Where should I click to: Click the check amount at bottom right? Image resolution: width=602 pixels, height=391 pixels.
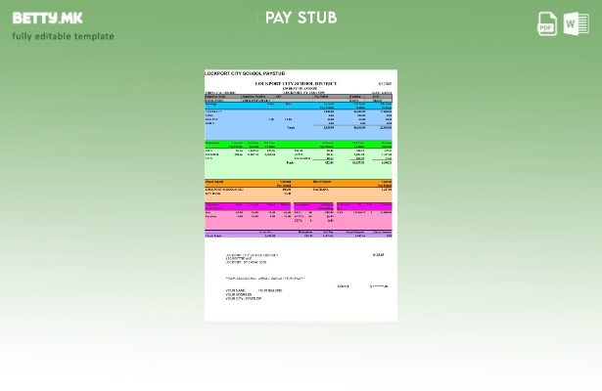pos(379,286)
